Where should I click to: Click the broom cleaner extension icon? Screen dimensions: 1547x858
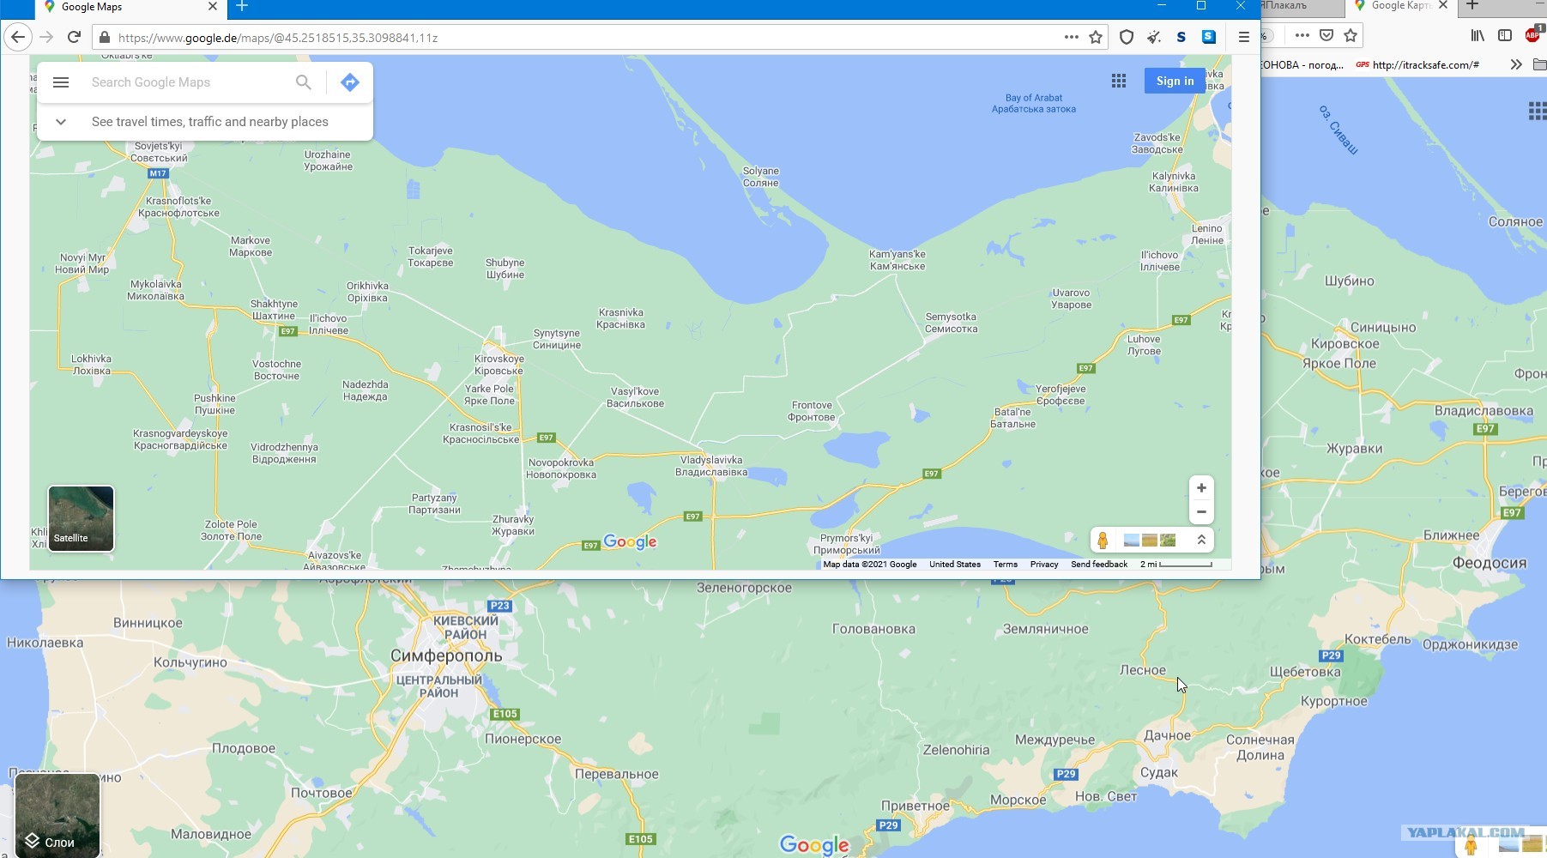point(1154,37)
